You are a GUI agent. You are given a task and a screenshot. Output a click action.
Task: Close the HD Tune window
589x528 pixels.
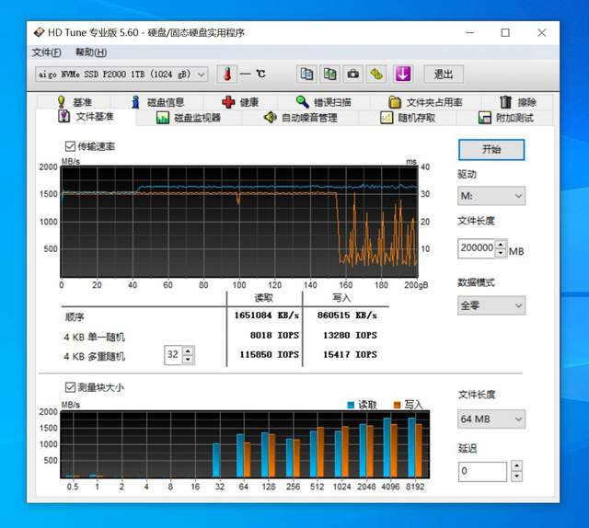[542, 33]
